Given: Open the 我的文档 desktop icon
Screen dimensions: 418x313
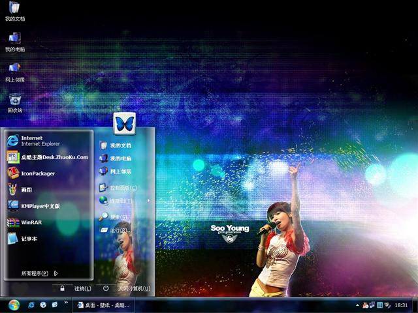Looking at the screenshot, I should click(15, 11).
